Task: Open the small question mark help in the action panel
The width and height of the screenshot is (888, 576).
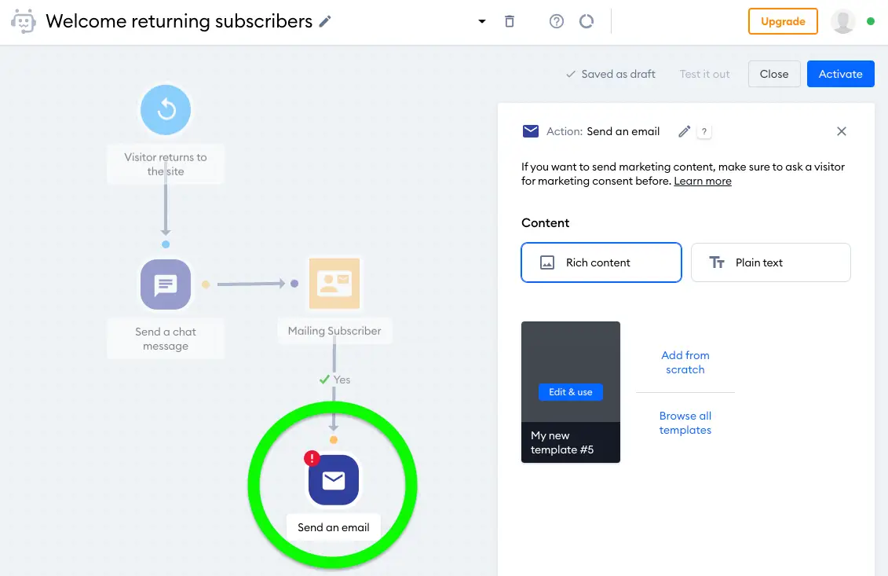Action: coord(704,131)
